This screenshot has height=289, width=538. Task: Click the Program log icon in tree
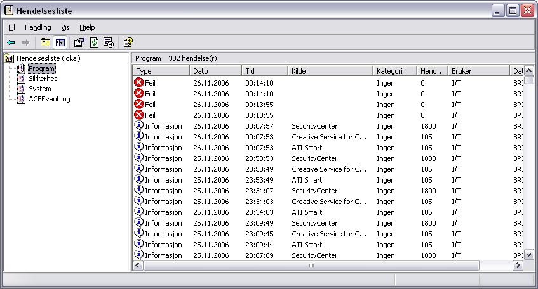pos(21,68)
